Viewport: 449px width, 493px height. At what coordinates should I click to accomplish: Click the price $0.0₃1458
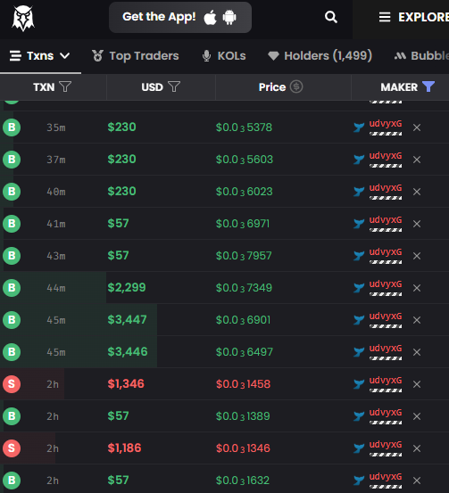pos(243,384)
